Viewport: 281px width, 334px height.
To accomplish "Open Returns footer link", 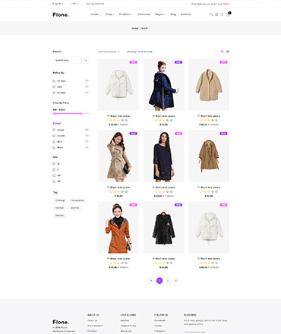I will pos(125,320).
